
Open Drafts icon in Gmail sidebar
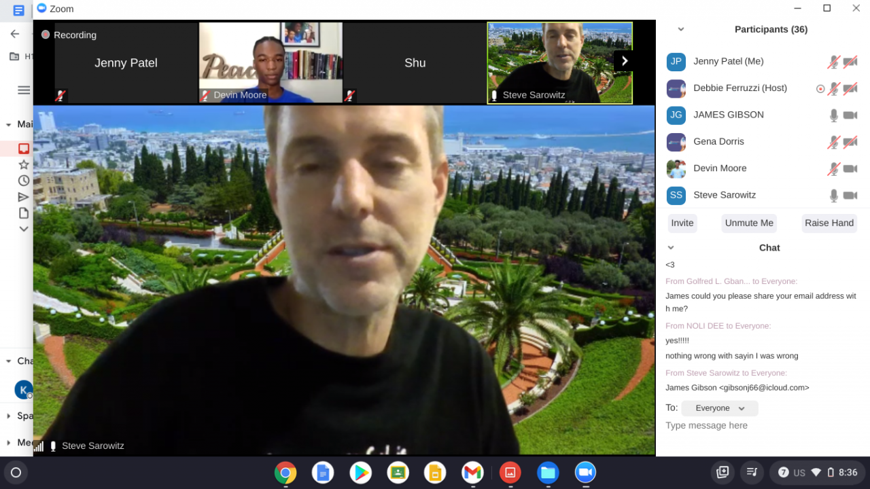24,213
